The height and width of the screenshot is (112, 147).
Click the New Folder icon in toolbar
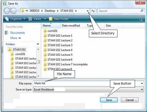(51, 19)
